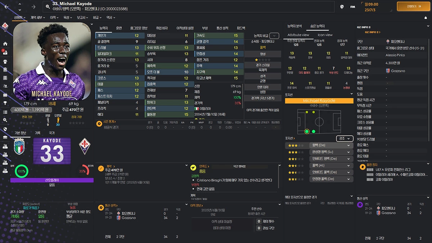Switch to Icon view

coord(325,35)
